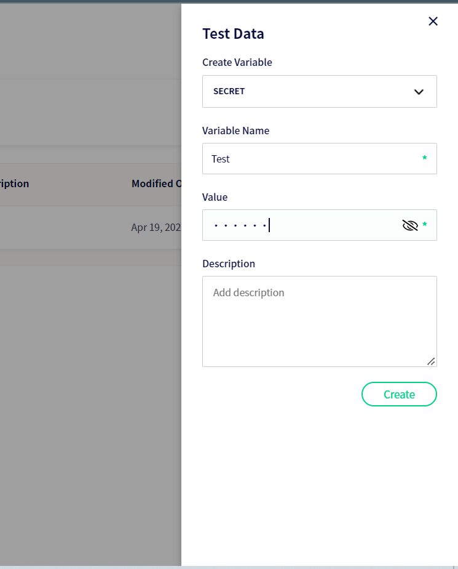Focus the Variable Name field containing Test
Viewport: 458px width, 569px height.
point(319,159)
